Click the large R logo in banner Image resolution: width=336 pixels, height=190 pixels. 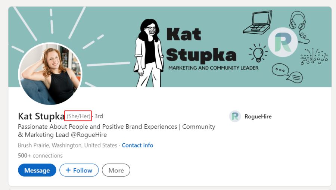click(x=283, y=42)
